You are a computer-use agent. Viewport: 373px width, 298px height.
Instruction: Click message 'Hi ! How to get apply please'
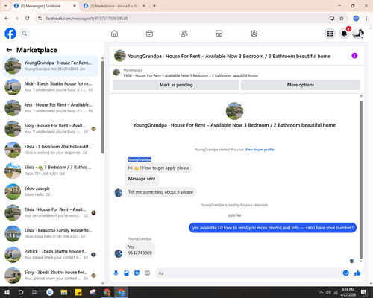(x=159, y=168)
